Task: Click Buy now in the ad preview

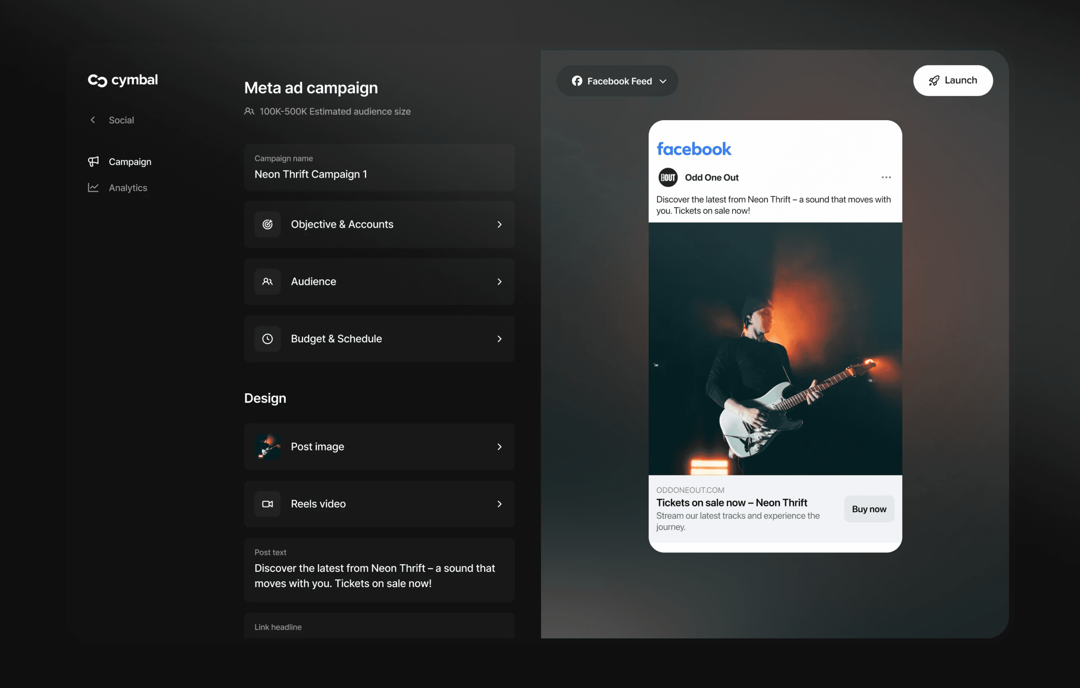Action: coord(869,509)
